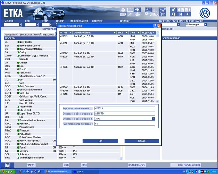Click the pushpin icon
218x174 pixels.
[173, 10]
